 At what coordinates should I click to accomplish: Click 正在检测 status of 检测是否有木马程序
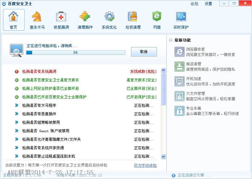point(144,106)
